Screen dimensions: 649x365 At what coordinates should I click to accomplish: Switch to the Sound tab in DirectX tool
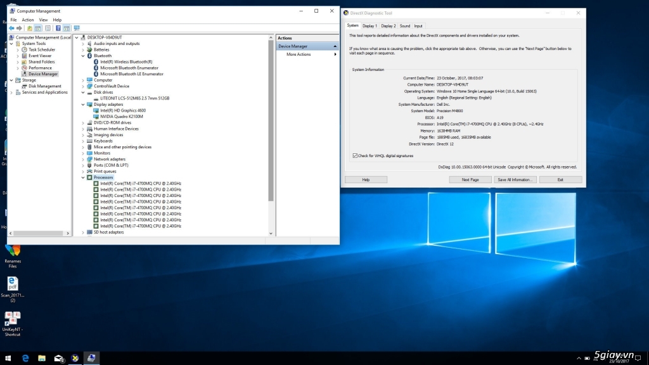point(404,26)
